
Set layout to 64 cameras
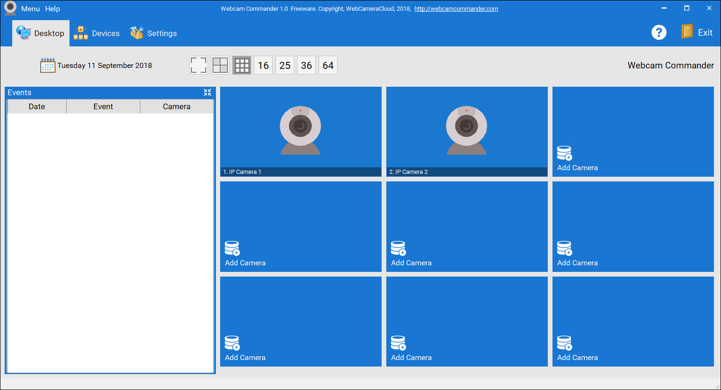pyautogui.click(x=328, y=65)
